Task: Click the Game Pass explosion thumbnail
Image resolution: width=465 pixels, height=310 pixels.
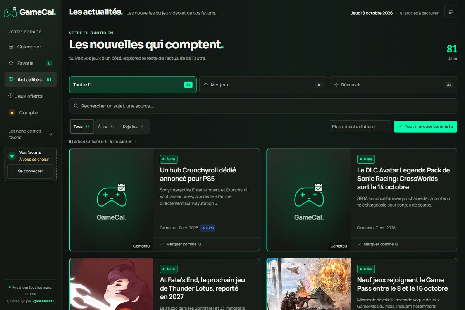Action: (x=309, y=284)
